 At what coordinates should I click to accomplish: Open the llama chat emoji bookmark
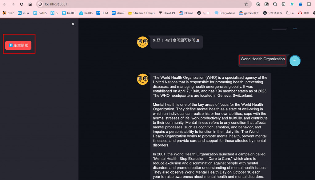[x=204, y=13]
